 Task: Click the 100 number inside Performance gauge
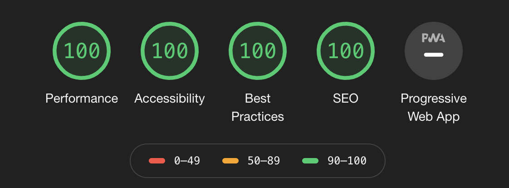[82, 51]
